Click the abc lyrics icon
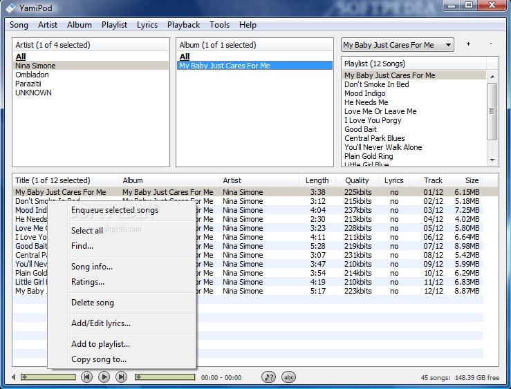 click(289, 377)
